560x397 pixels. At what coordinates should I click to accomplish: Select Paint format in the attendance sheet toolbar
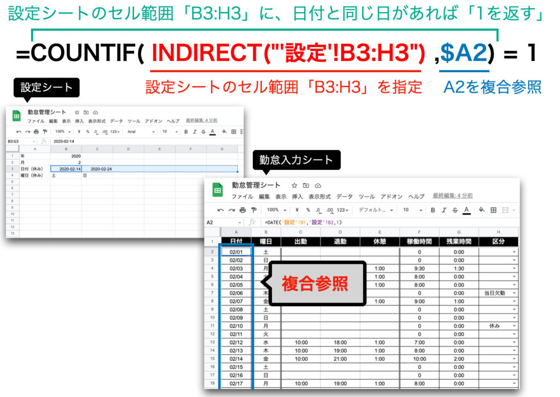pyautogui.click(x=254, y=210)
